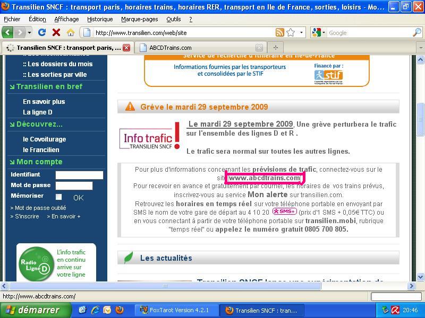Screen dimensions: 425x318
Task: Click the search magnifier icon
Action: pos(416,32)
